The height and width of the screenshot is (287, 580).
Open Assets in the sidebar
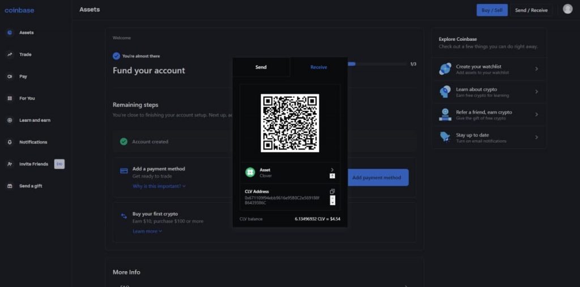pos(26,32)
